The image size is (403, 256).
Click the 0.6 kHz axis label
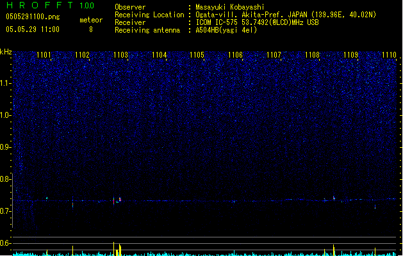5,243
